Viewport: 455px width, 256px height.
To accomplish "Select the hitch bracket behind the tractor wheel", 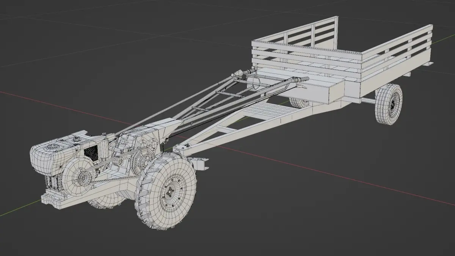I will (x=200, y=164).
